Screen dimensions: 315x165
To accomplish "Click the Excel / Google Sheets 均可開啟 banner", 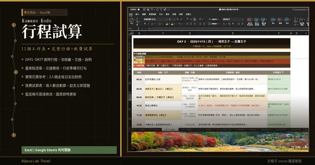I will 69,150.
